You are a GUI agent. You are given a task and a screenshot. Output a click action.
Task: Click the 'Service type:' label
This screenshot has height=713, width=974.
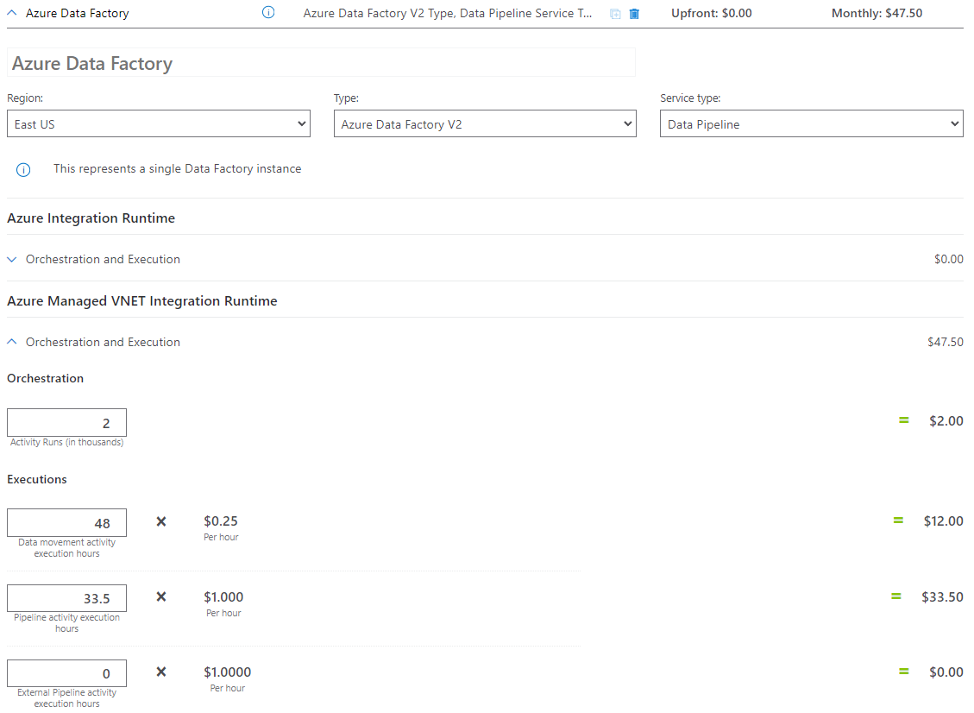click(690, 98)
